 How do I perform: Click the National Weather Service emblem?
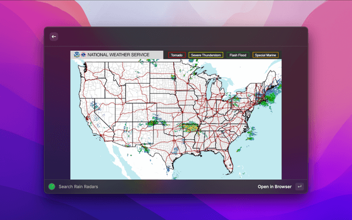(83, 55)
